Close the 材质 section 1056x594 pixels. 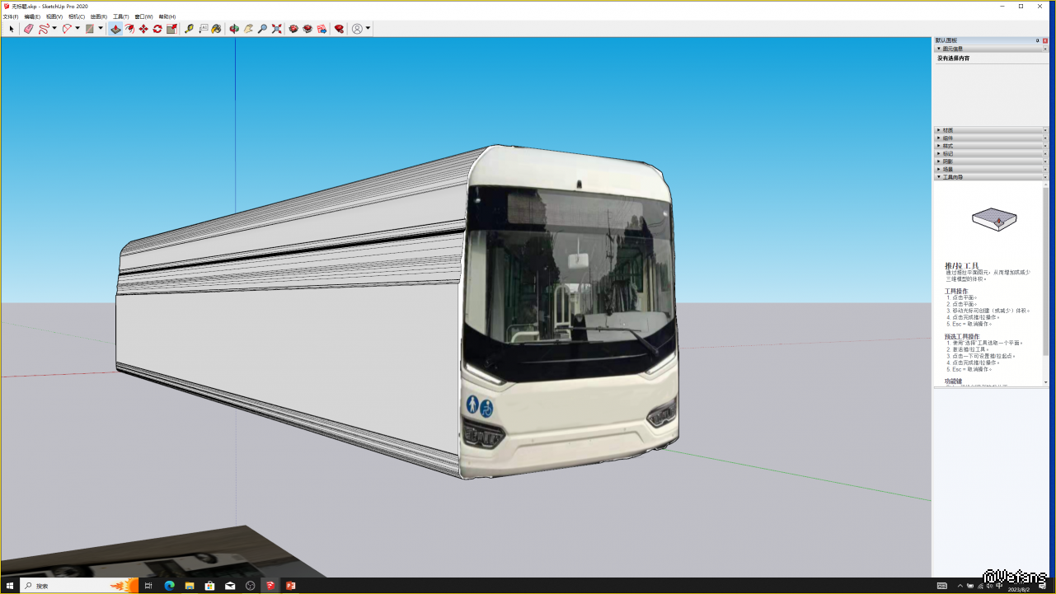coord(1045,130)
